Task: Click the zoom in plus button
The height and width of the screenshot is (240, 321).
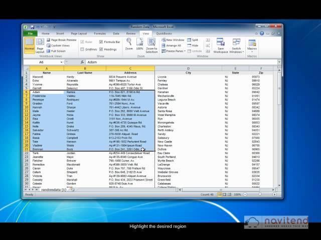Action: point(274,194)
